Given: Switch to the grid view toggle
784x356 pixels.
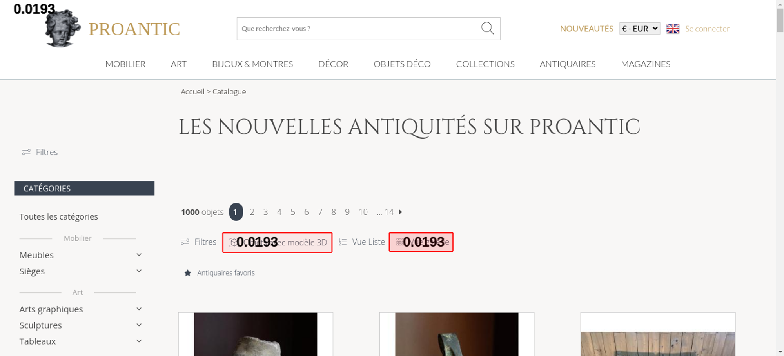Looking at the screenshot, I should point(421,242).
